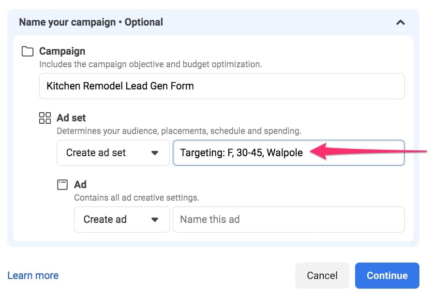
Task: Select the Name your campaign header
Action: click(x=90, y=22)
